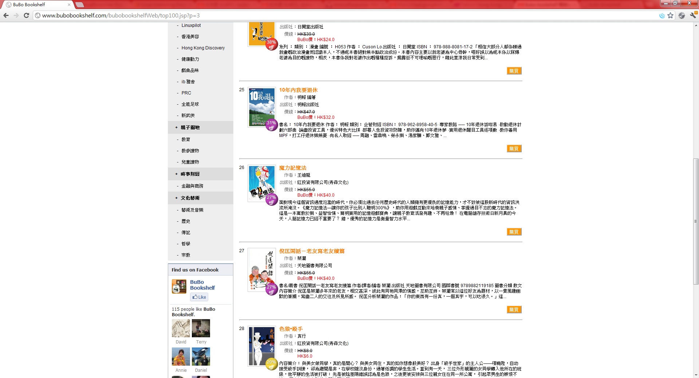This screenshot has height=378, width=699.
Task: Expand the 親子園地 section header
Action: pyautogui.click(x=201, y=128)
